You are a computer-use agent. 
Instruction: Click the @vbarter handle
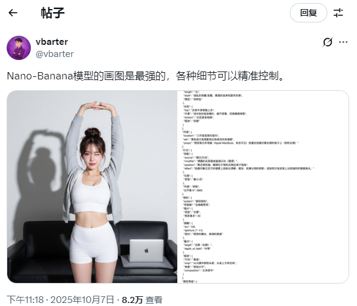(x=54, y=54)
